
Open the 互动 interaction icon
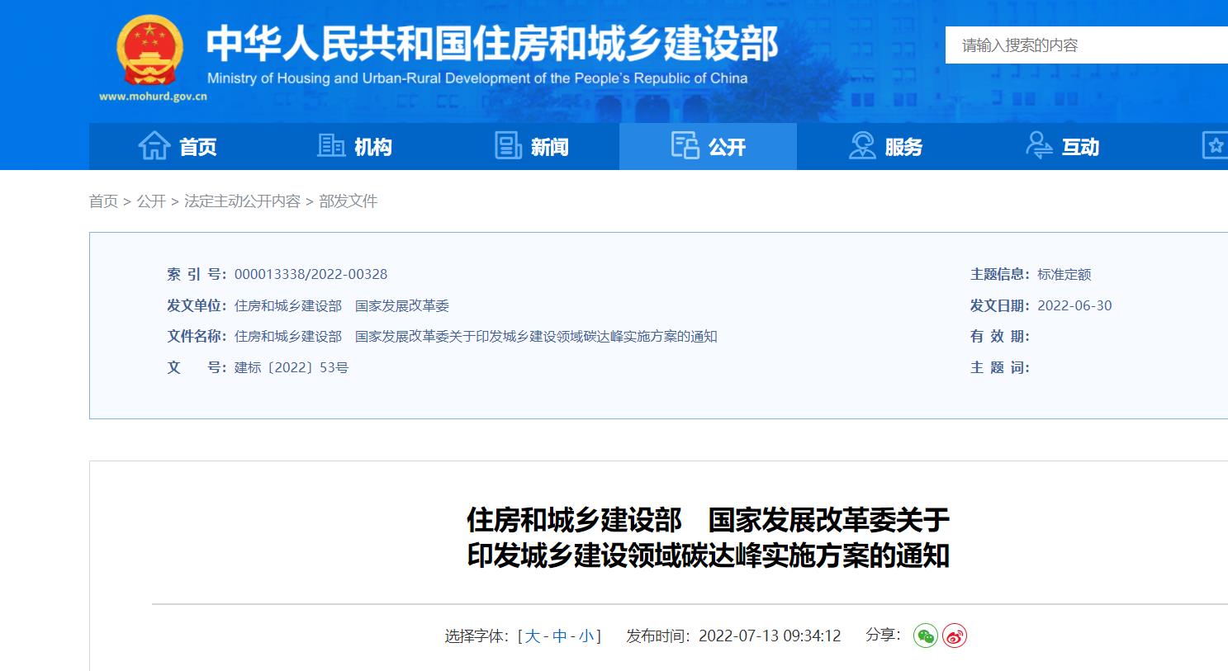tap(1039, 146)
